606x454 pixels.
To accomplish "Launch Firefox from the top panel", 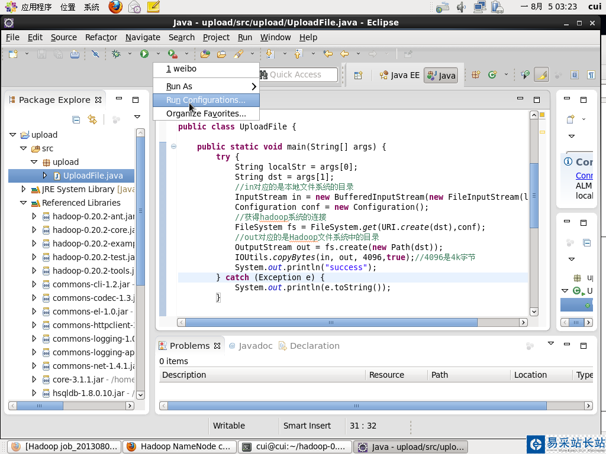I will 116,7.
